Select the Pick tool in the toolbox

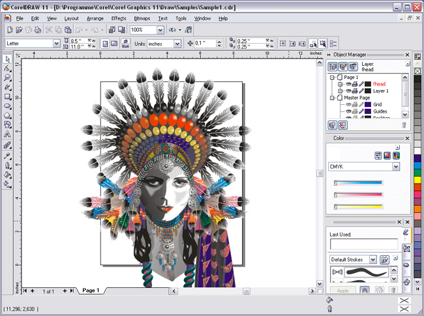[7, 59]
